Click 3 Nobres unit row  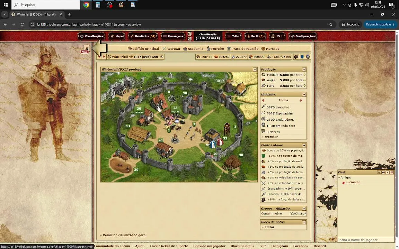[x=283, y=132]
